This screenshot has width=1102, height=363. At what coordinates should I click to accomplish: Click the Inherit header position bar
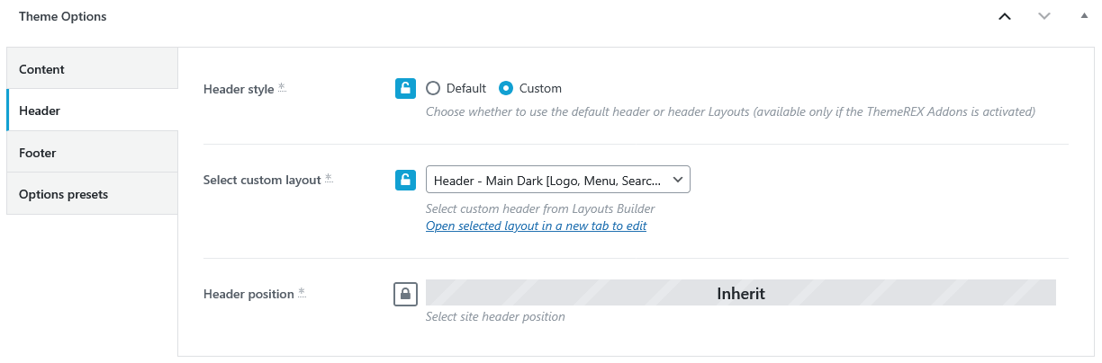click(x=740, y=293)
